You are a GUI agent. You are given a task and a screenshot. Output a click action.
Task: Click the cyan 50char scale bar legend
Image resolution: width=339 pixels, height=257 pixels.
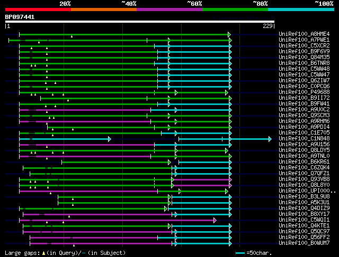240,253
